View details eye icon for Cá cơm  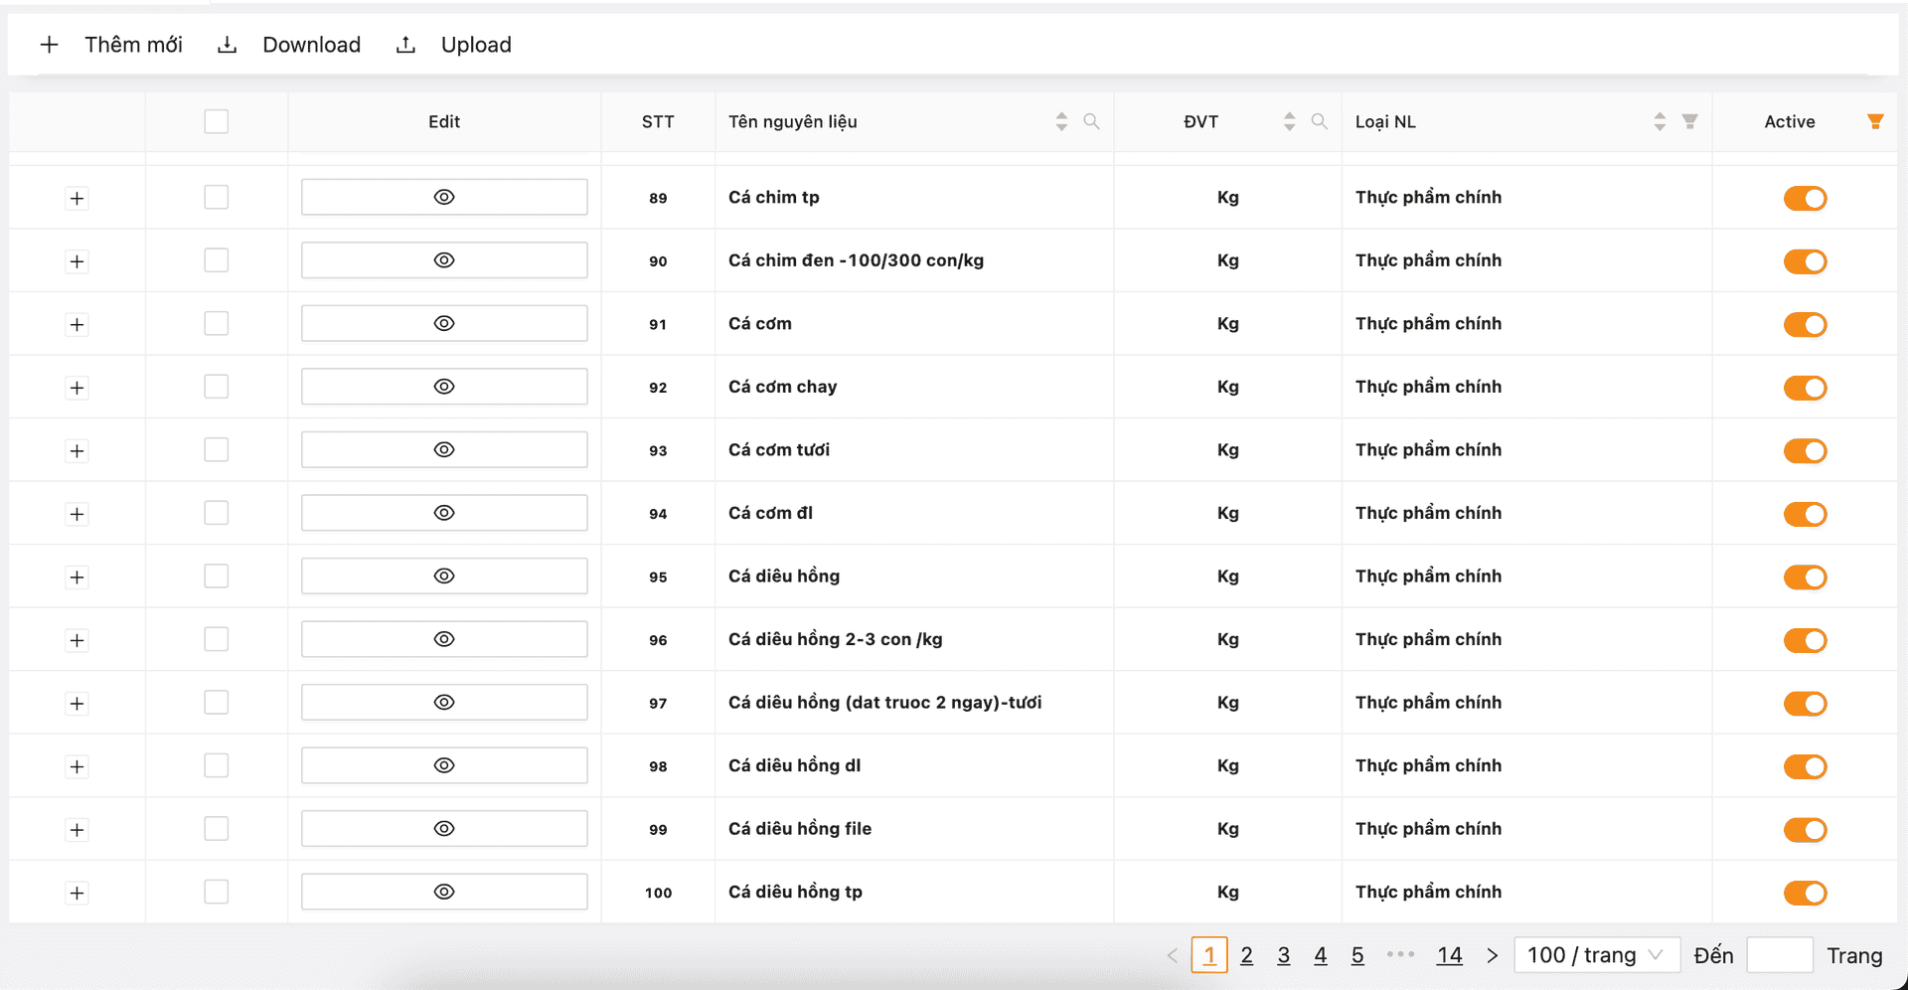(444, 324)
